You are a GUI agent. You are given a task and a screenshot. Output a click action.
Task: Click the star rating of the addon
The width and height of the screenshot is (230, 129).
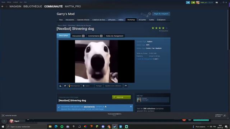point(160,28)
